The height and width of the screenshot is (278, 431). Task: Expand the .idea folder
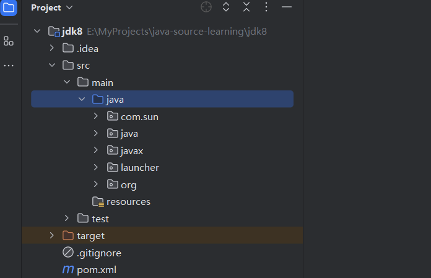pyautogui.click(x=53, y=48)
